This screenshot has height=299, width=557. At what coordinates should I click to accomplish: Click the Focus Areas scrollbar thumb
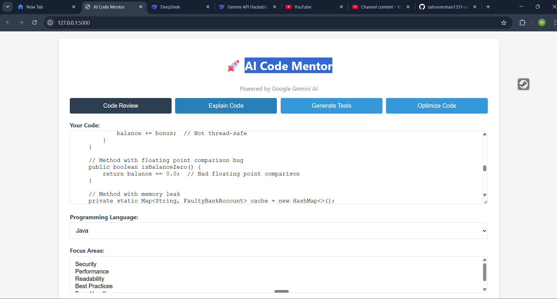(485, 272)
